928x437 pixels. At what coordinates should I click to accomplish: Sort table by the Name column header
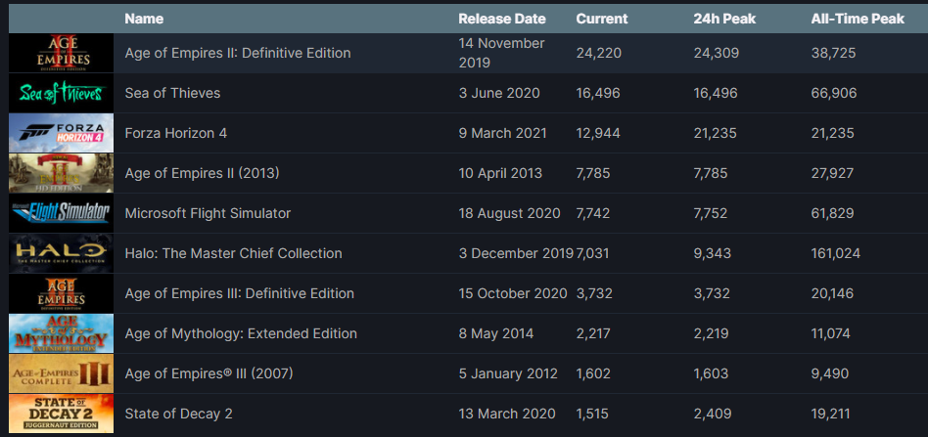[144, 19]
